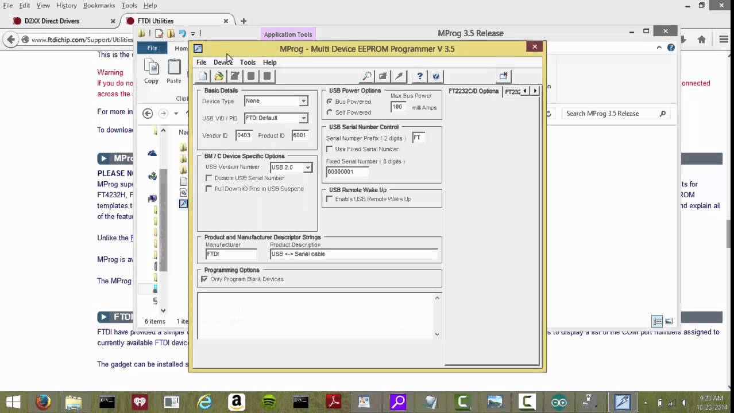Open Spotify from the taskbar
The width and height of the screenshot is (734, 413).
(269, 402)
